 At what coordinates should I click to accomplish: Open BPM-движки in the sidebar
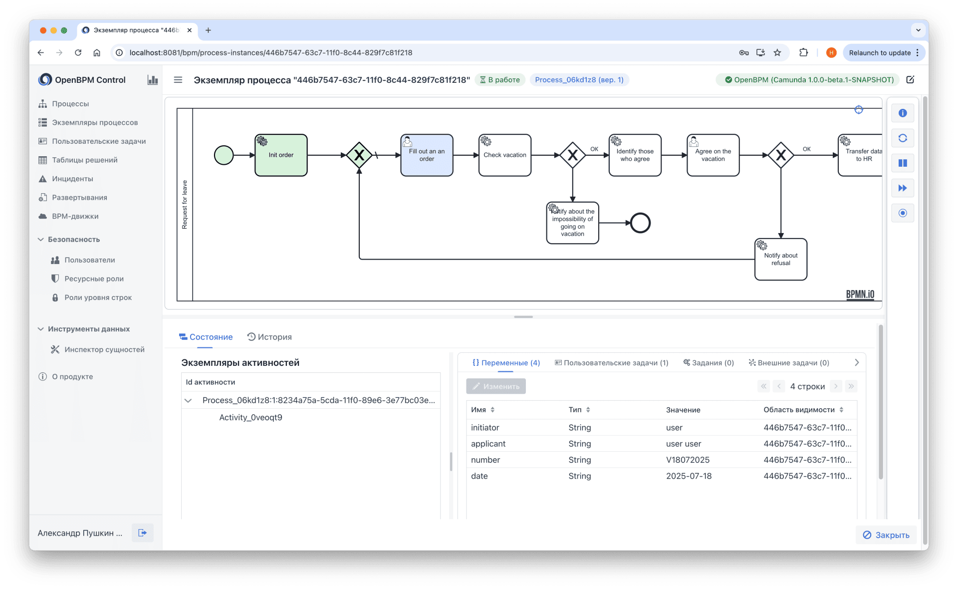[75, 216]
